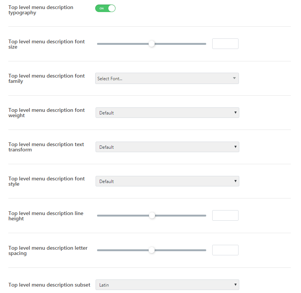Open the text transform Default dropdown

[167, 147]
